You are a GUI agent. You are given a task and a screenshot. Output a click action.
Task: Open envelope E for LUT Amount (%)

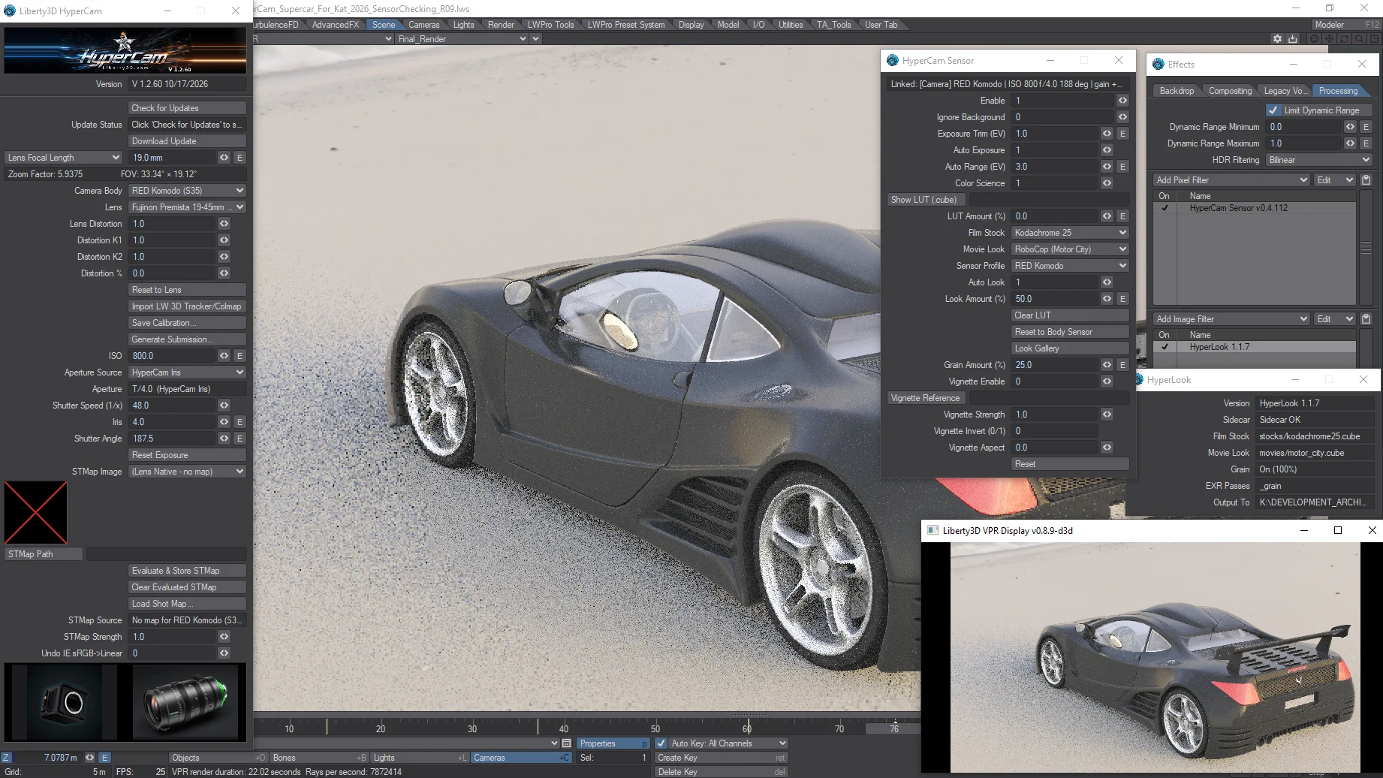pos(1122,216)
